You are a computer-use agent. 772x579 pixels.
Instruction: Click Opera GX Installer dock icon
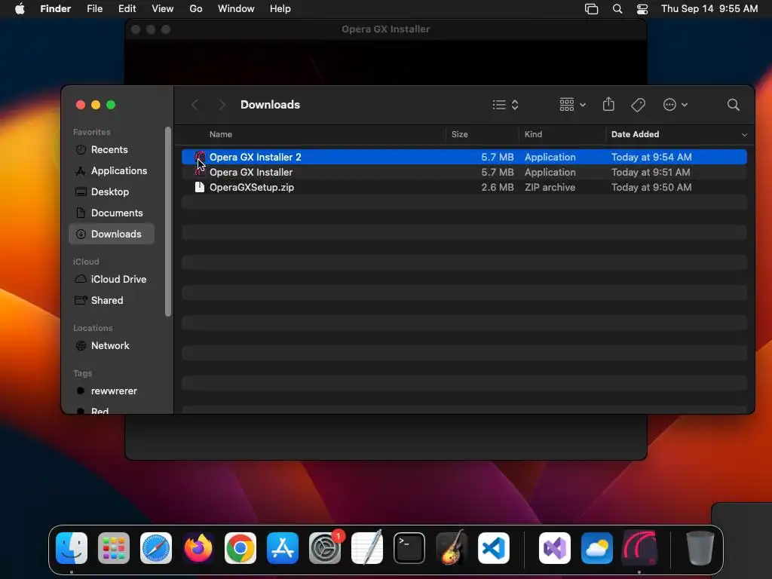point(639,548)
